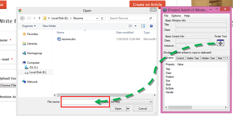The width and height of the screenshot is (233, 116).
Task: Go back using the dialog's back arrow
Action: (22, 18)
